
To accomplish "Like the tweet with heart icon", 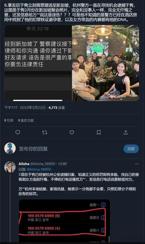I will 72,132.
